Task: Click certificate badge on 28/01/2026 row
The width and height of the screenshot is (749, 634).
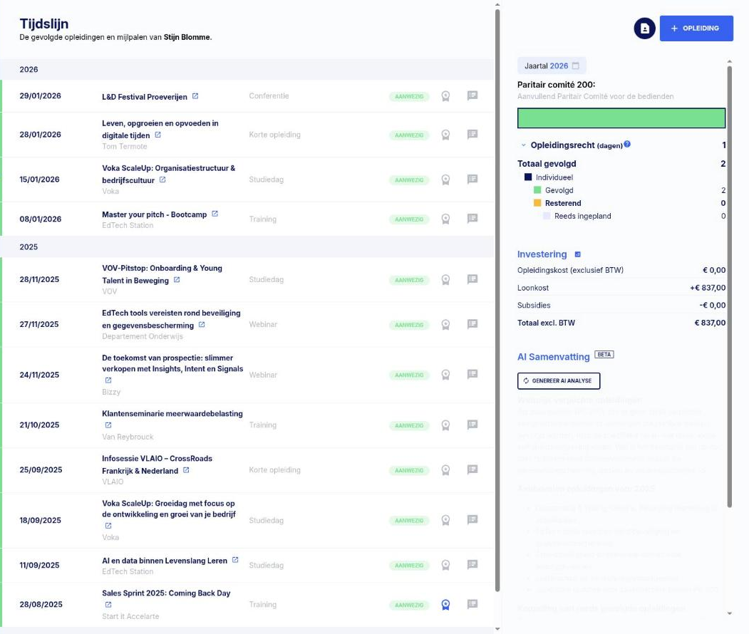Action: click(x=445, y=135)
